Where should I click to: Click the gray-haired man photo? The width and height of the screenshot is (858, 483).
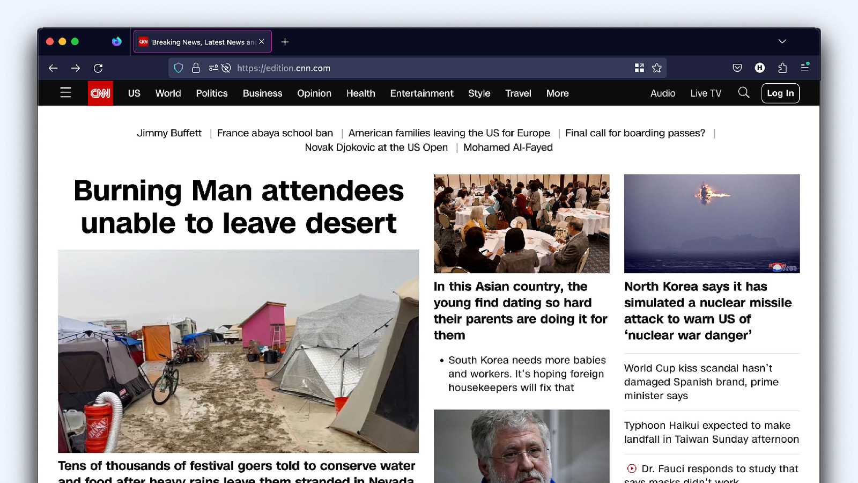pyautogui.click(x=522, y=446)
